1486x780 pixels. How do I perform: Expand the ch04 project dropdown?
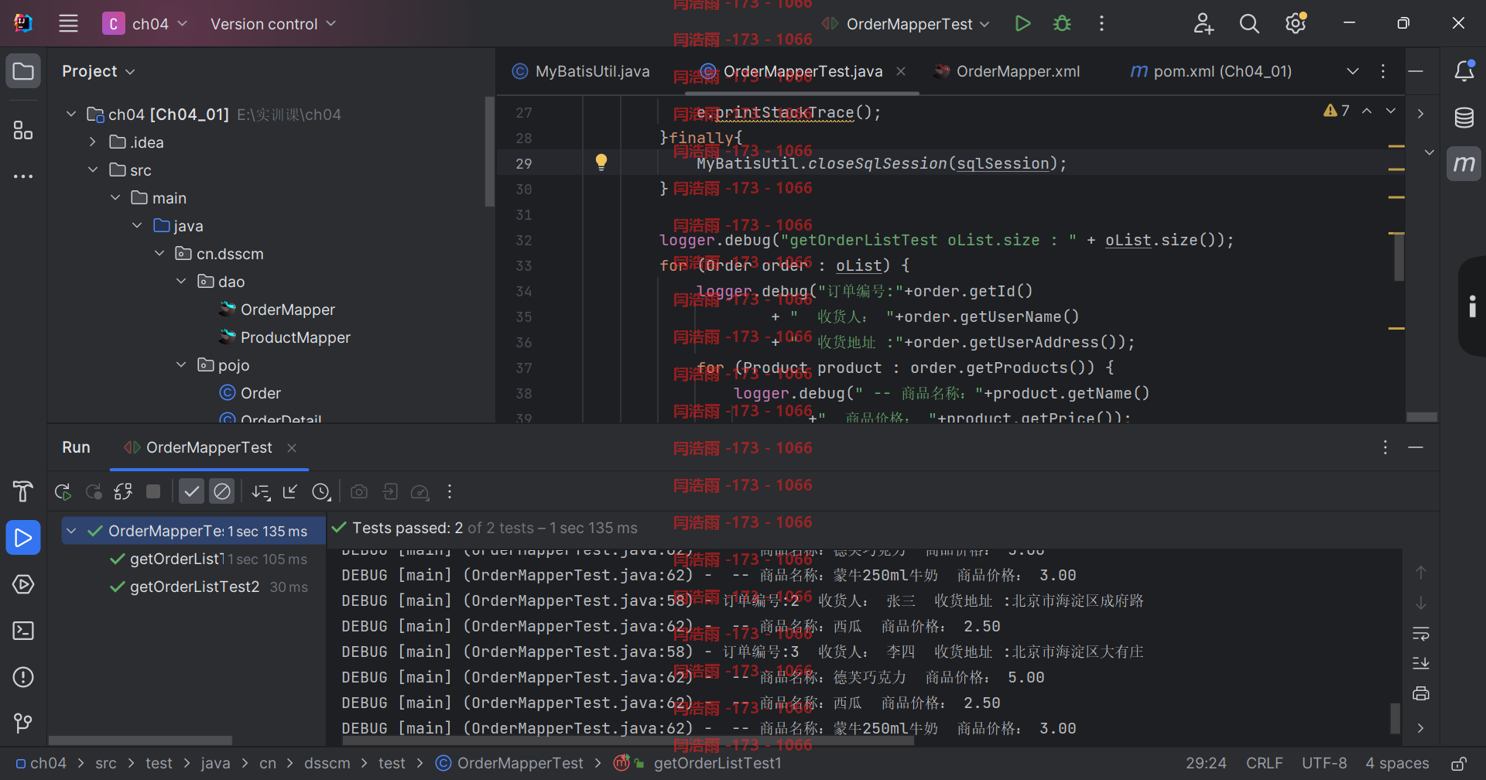click(146, 24)
